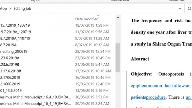The width and height of the screenshot is (192, 108).
Task: Select file 8.7.2019A_110719
Action: (15, 38)
